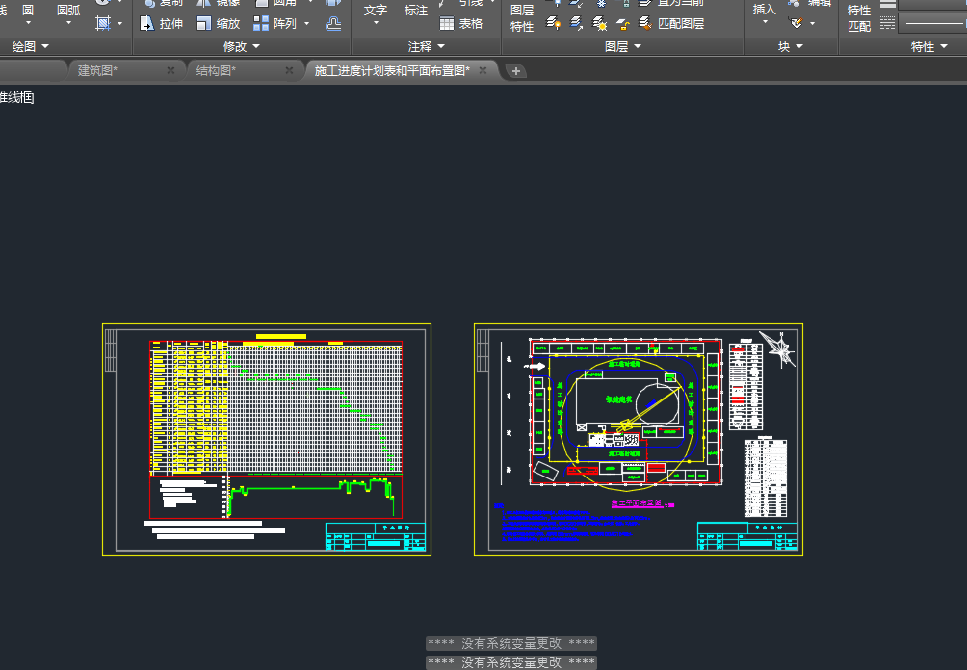Switch to the 建筑图 drawing tab

98,70
